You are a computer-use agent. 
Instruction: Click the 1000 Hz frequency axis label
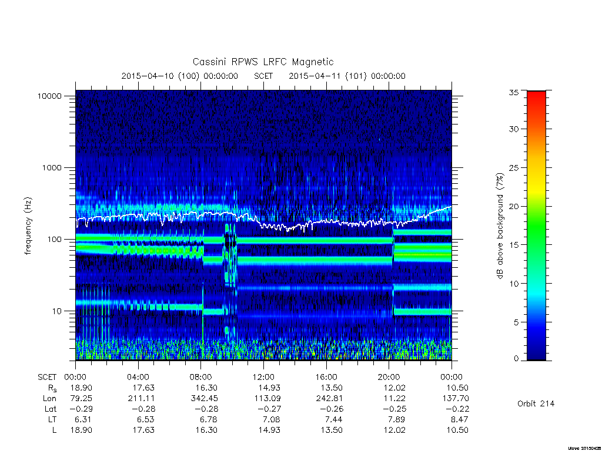point(52,167)
